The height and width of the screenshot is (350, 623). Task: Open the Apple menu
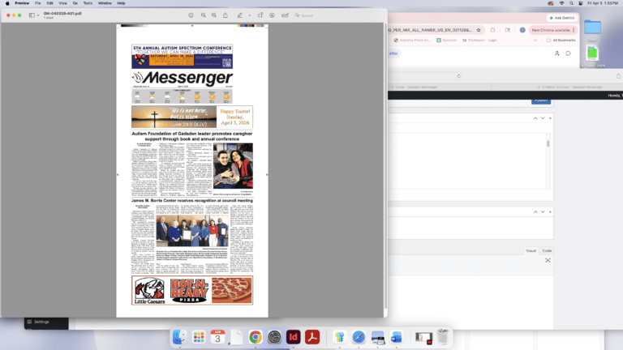click(7, 3)
